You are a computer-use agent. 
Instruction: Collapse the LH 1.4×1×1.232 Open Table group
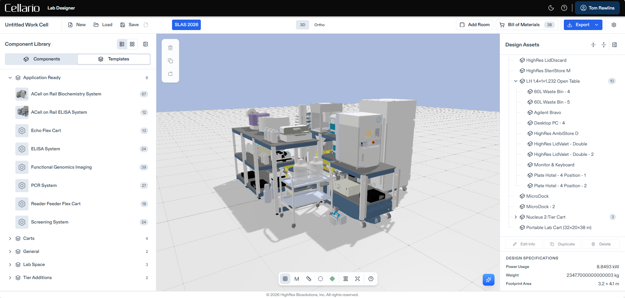point(516,81)
